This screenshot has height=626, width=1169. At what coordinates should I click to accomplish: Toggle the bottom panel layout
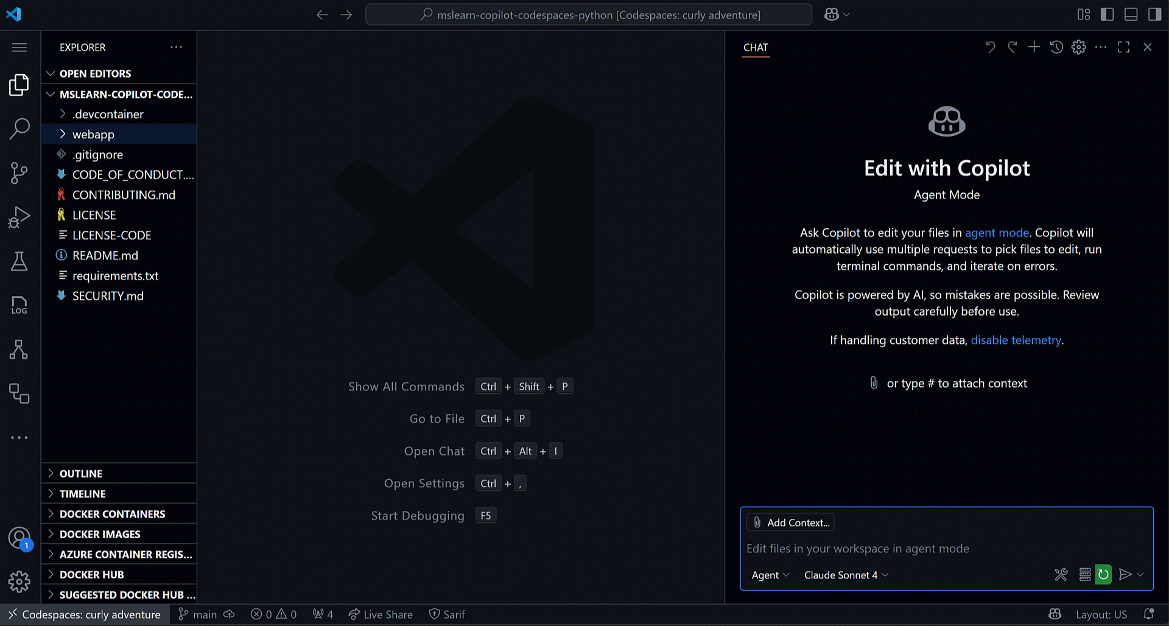1131,15
